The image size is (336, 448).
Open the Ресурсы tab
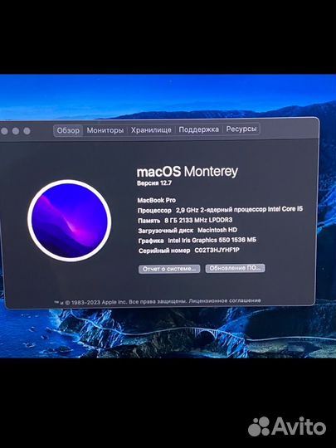pos(241,129)
